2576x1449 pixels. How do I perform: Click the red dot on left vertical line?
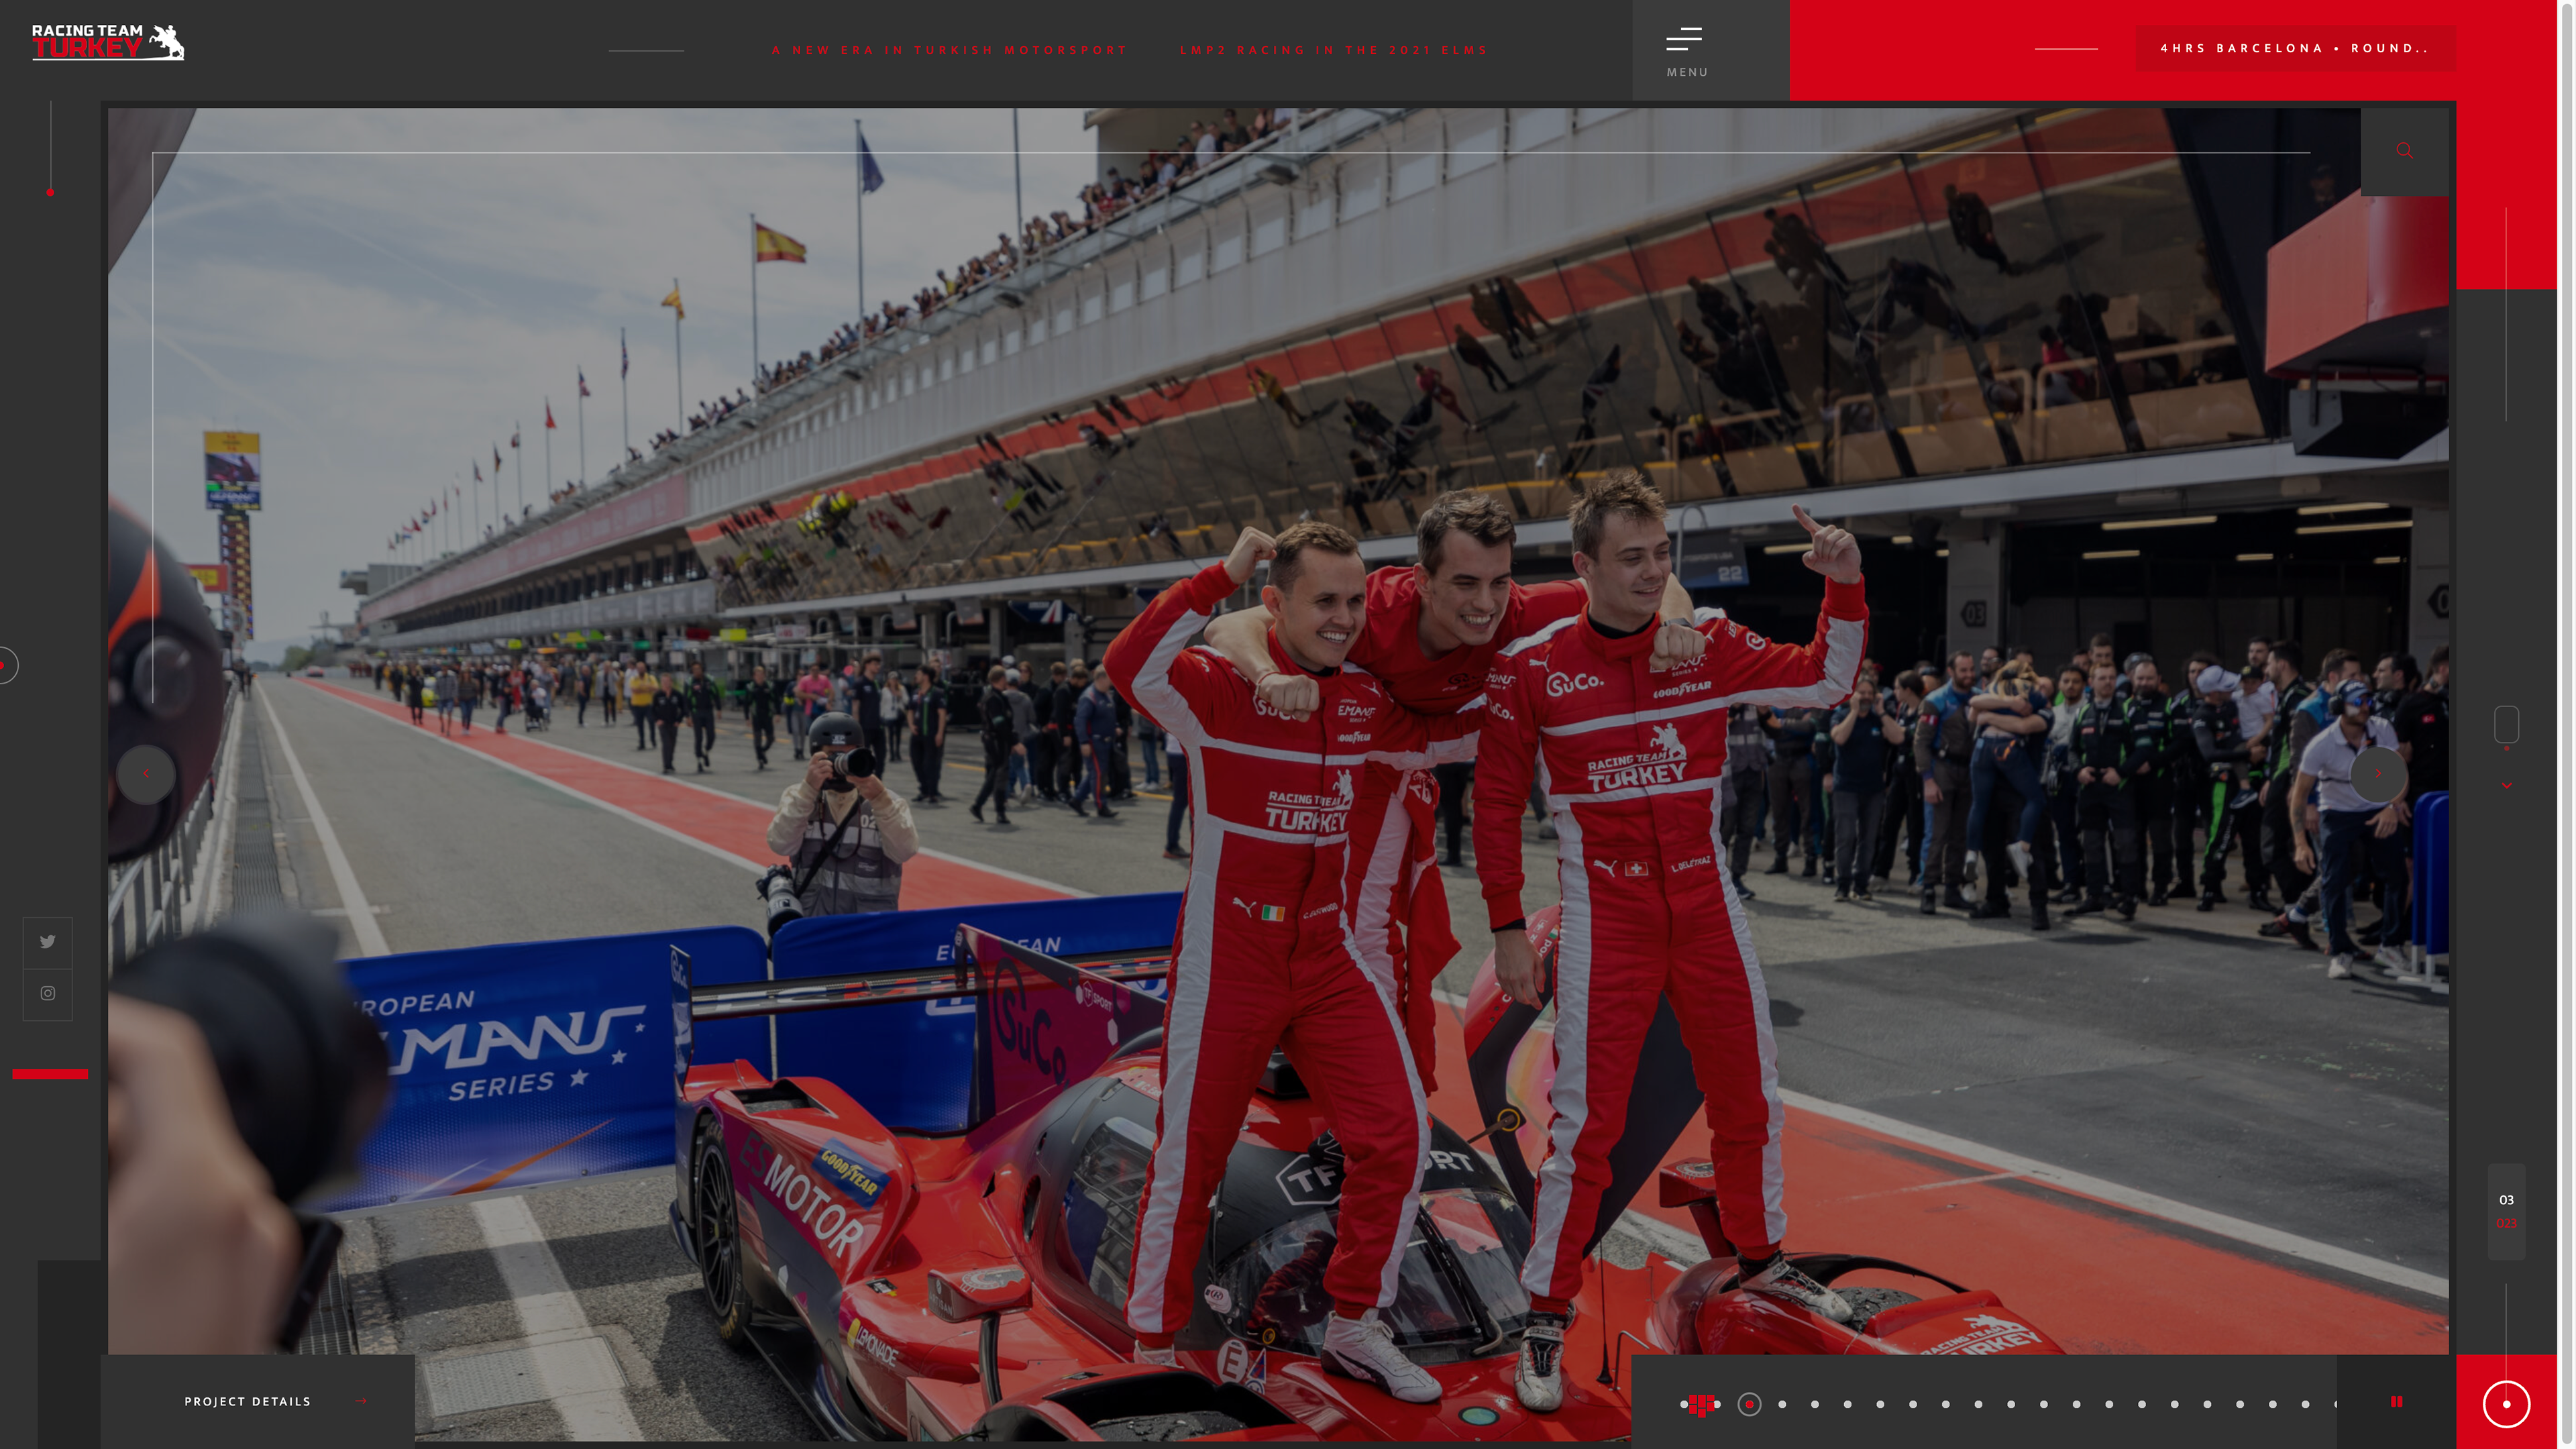50,192
